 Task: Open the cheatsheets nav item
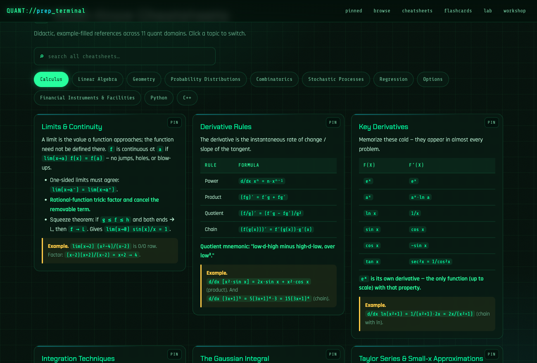tap(417, 11)
